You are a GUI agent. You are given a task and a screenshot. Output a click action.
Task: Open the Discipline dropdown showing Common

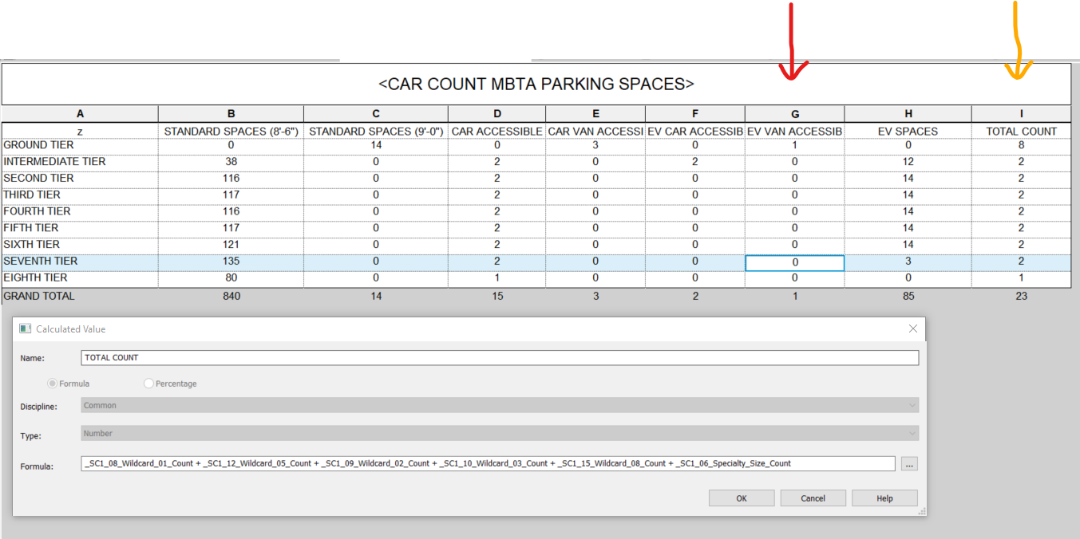(495, 406)
